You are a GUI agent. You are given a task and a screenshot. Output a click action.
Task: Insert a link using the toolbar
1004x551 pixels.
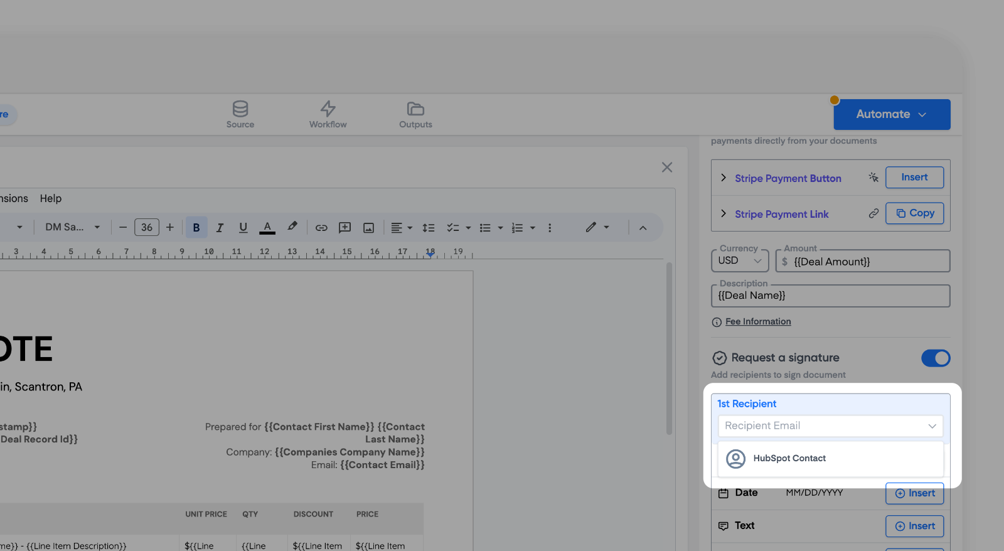[x=321, y=228]
